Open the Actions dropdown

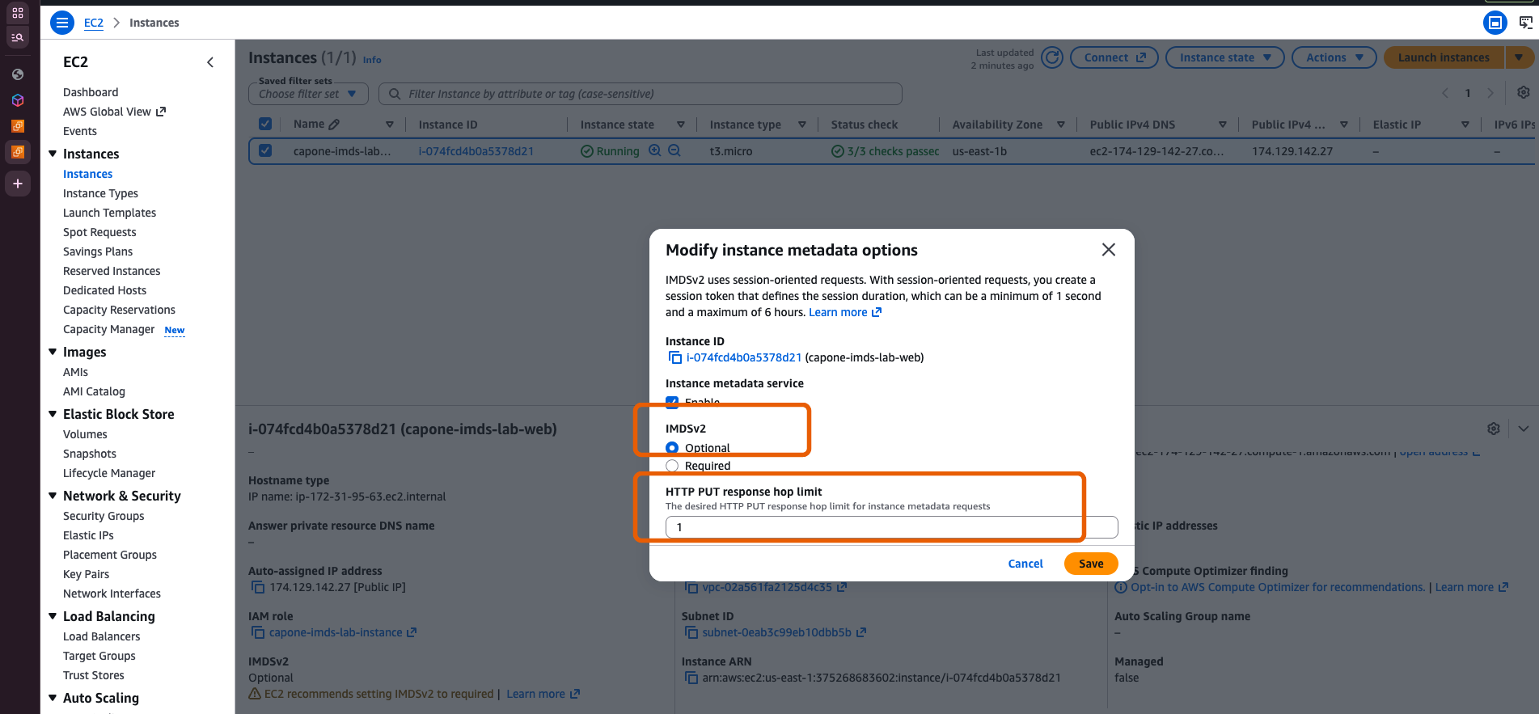point(1334,57)
